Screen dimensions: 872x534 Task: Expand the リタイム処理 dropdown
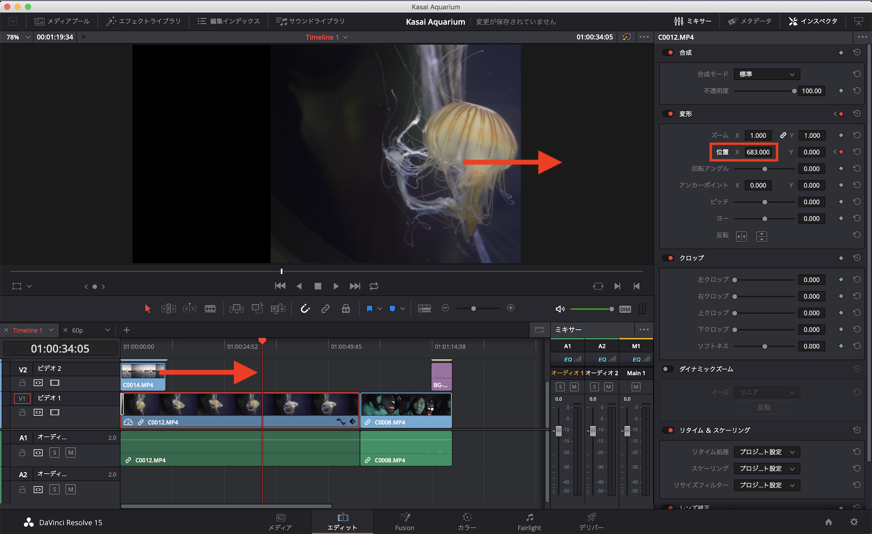click(766, 452)
